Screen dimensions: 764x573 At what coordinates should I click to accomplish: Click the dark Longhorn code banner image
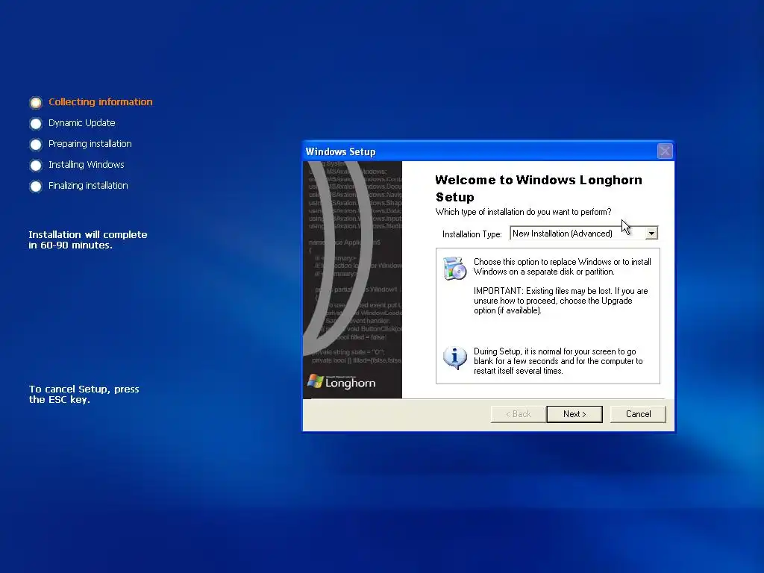[352, 280]
